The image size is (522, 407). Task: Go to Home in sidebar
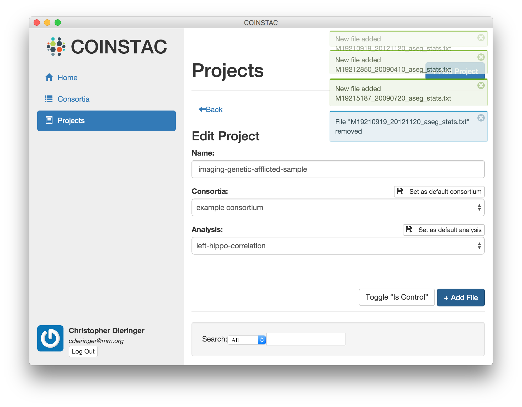[67, 78]
